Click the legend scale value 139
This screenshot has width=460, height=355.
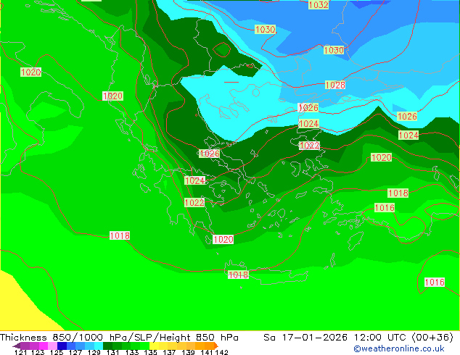(x=188, y=352)
